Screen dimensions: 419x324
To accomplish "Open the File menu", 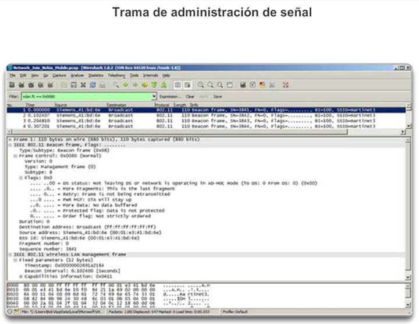I will (13, 75).
